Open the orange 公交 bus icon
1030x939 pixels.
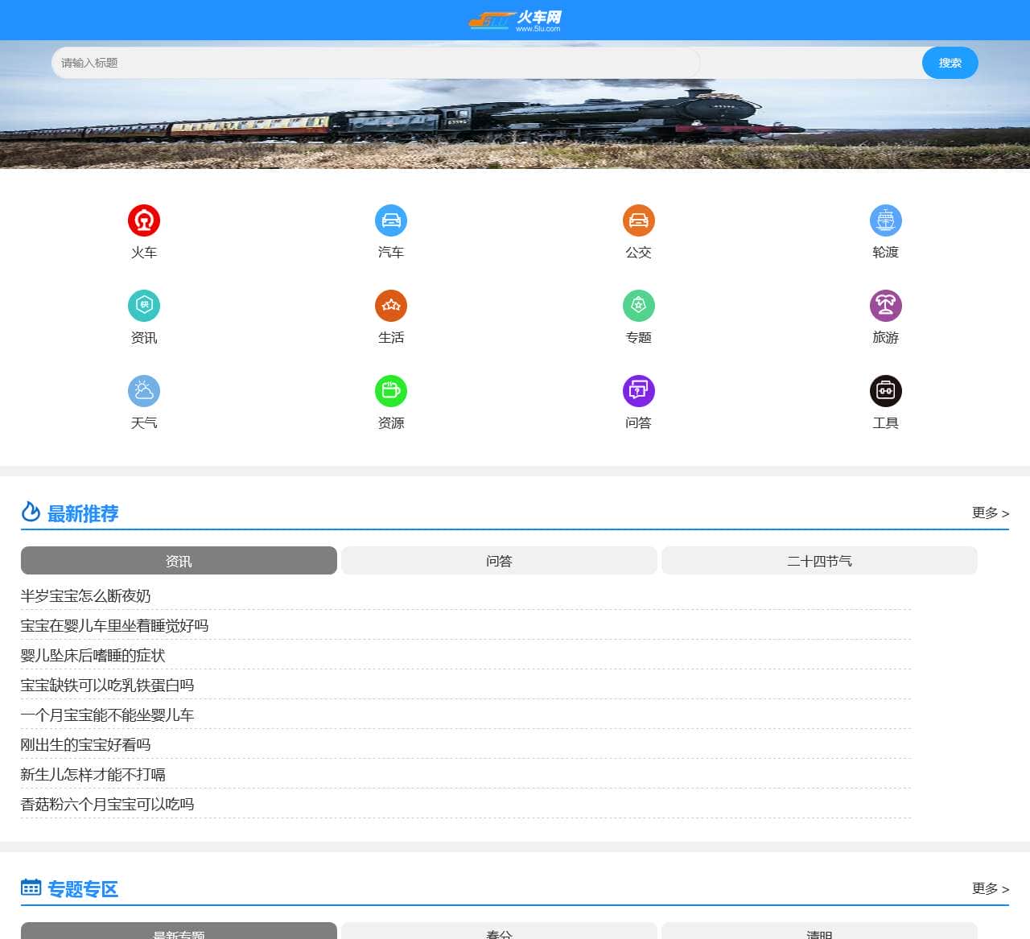coord(639,220)
